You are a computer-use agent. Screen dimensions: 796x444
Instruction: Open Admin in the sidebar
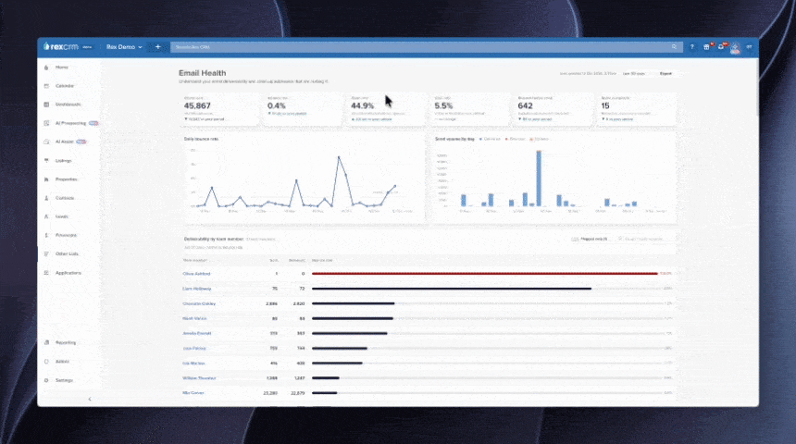62,362
